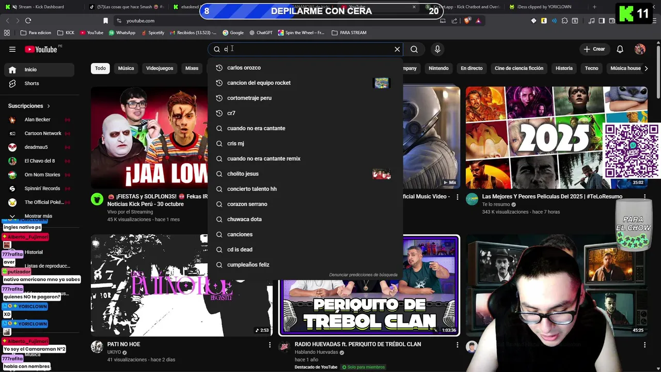
Task: Clear the search box with the X
Action: click(x=397, y=49)
